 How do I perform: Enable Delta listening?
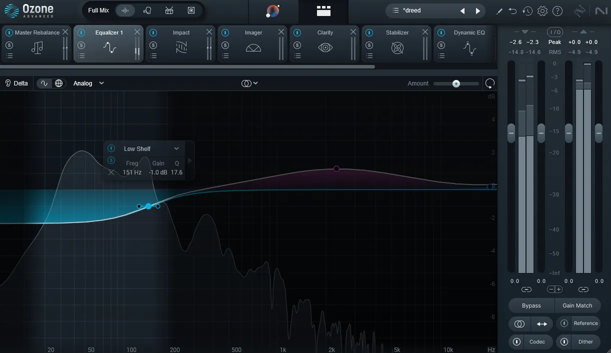pos(16,83)
